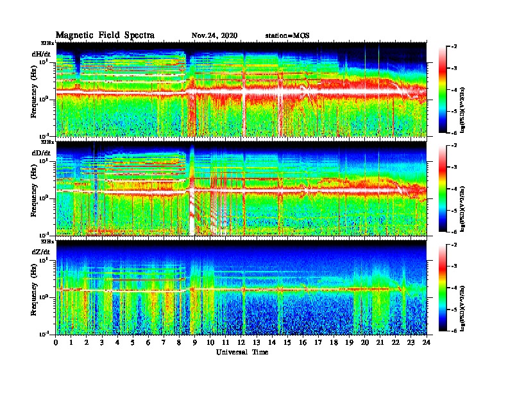Click hour tick label "22"

pyautogui.click(x=396, y=342)
